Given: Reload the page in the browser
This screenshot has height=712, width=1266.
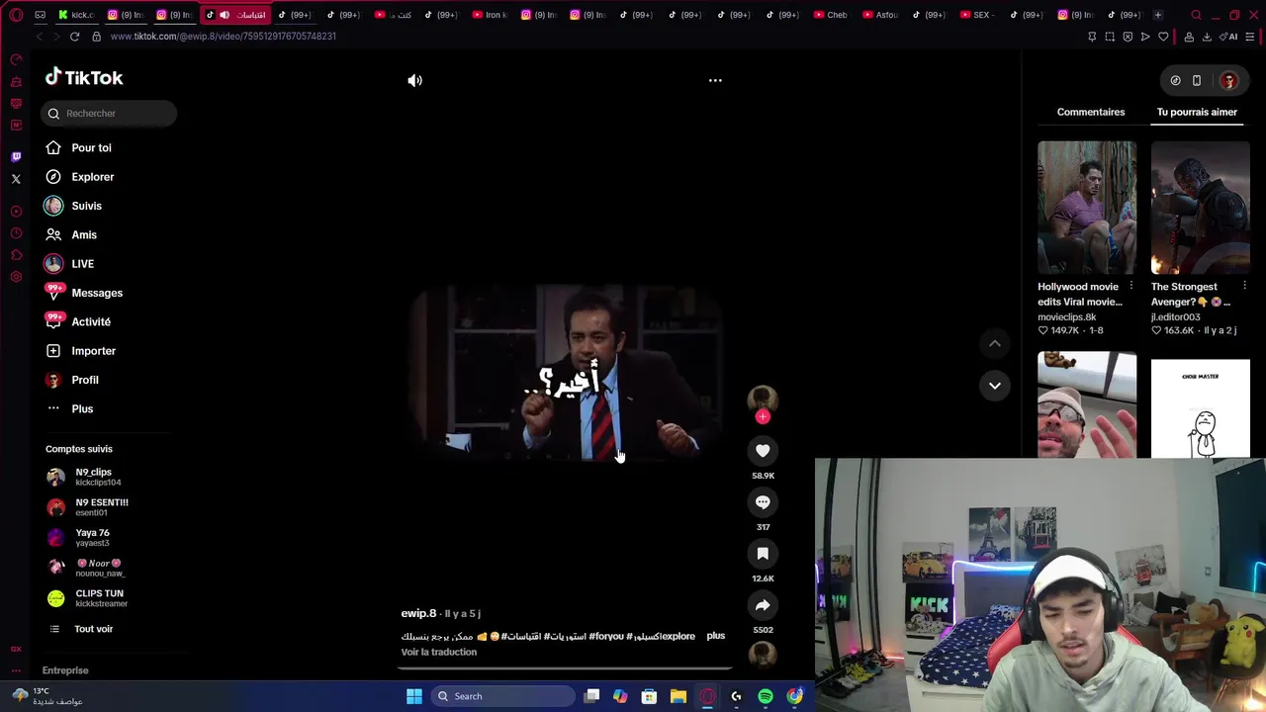Looking at the screenshot, I should click(74, 37).
